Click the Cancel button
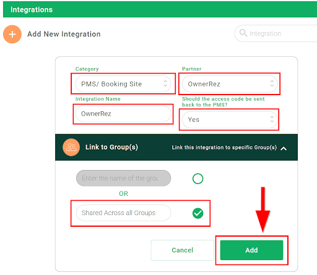Screen dimensions: 317x275 183,250
